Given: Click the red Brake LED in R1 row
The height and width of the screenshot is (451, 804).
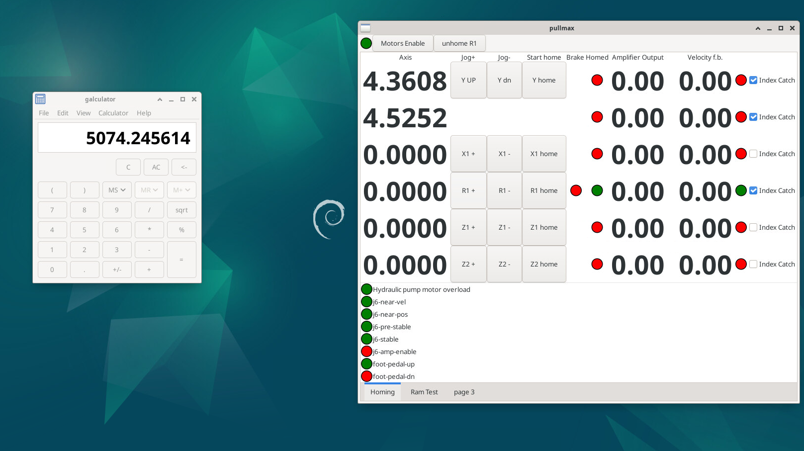Looking at the screenshot, I should pos(576,190).
